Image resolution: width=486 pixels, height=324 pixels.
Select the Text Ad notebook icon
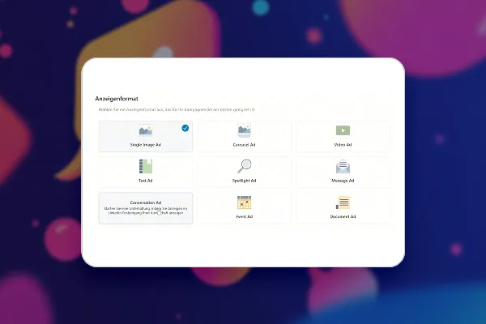coord(145,166)
